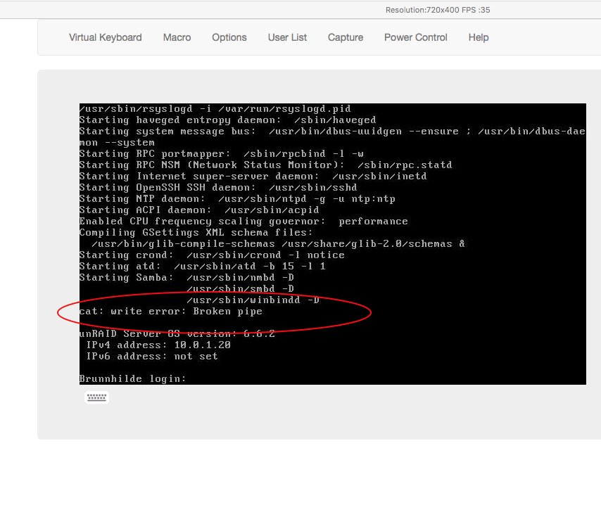This screenshot has height=505, width=601.
Task: Click the 'Resolution:720x400 FPS :35' status text
Action: tap(438, 10)
